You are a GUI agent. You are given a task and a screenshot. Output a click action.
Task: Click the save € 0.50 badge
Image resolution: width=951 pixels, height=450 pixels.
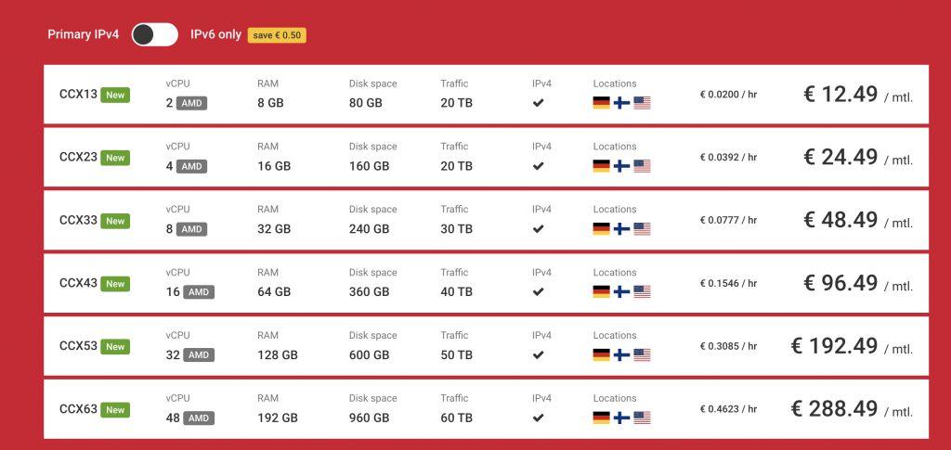point(277,35)
